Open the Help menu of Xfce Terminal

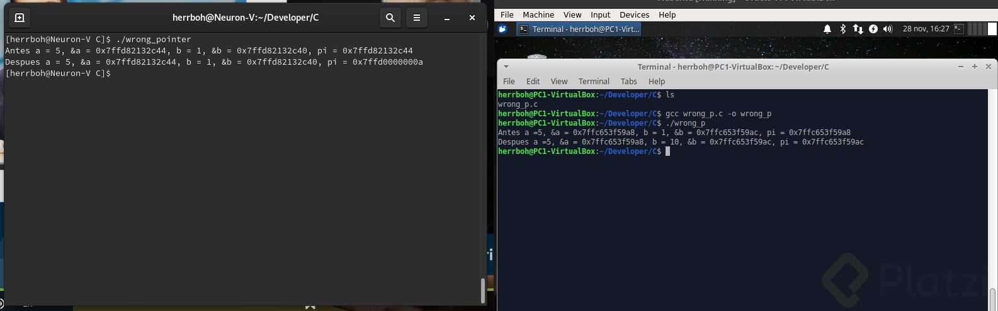click(x=656, y=82)
